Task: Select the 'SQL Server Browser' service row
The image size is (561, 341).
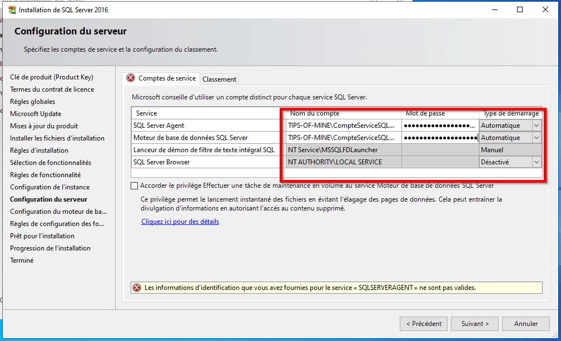Action: (x=208, y=162)
